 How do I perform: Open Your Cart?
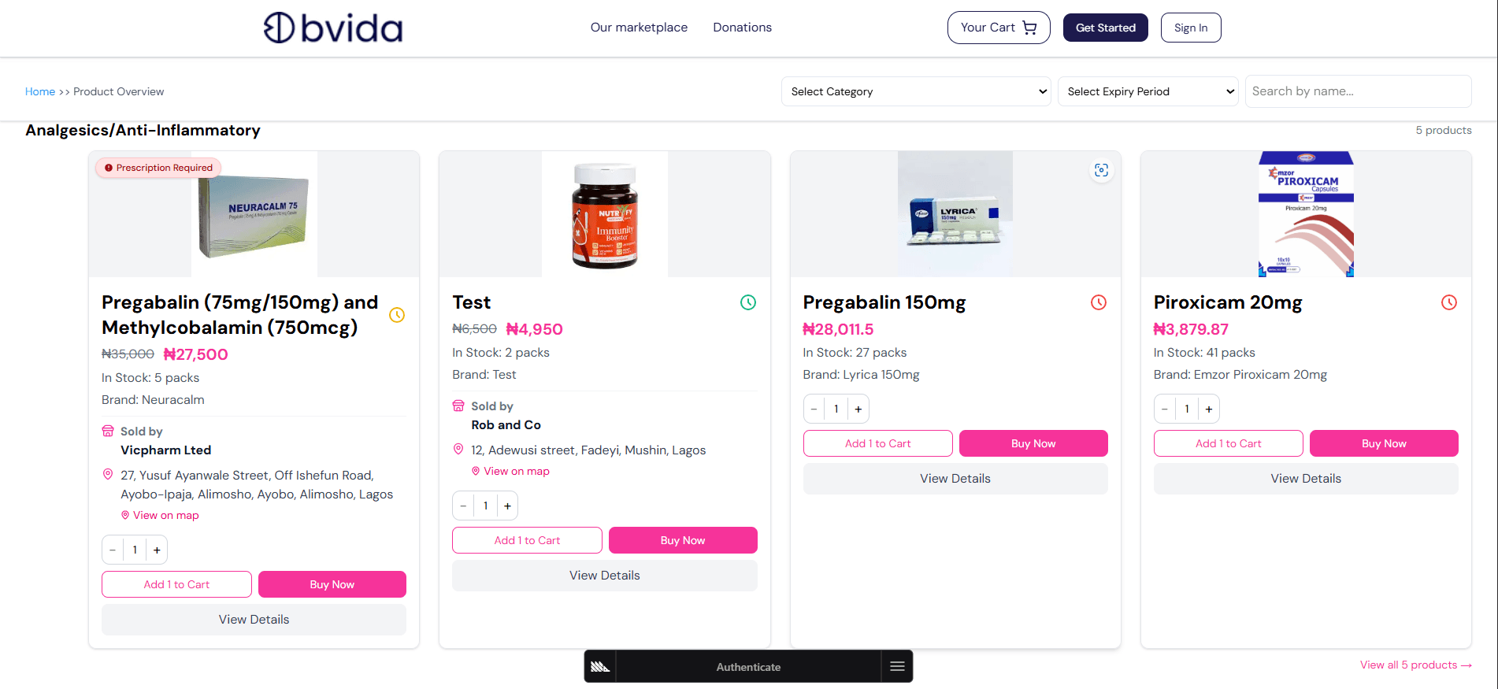coord(999,28)
